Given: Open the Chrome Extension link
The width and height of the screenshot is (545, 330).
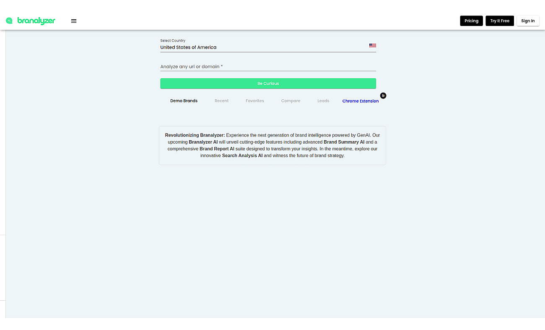Looking at the screenshot, I should pos(361,101).
